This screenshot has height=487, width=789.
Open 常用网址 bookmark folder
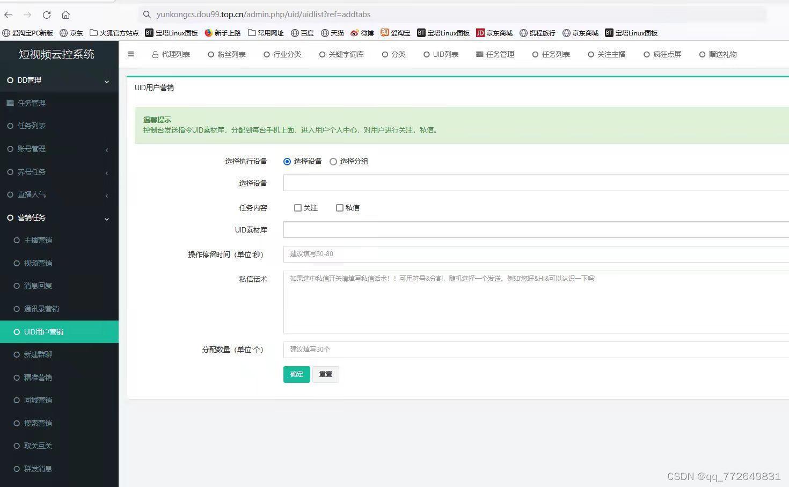tap(266, 33)
